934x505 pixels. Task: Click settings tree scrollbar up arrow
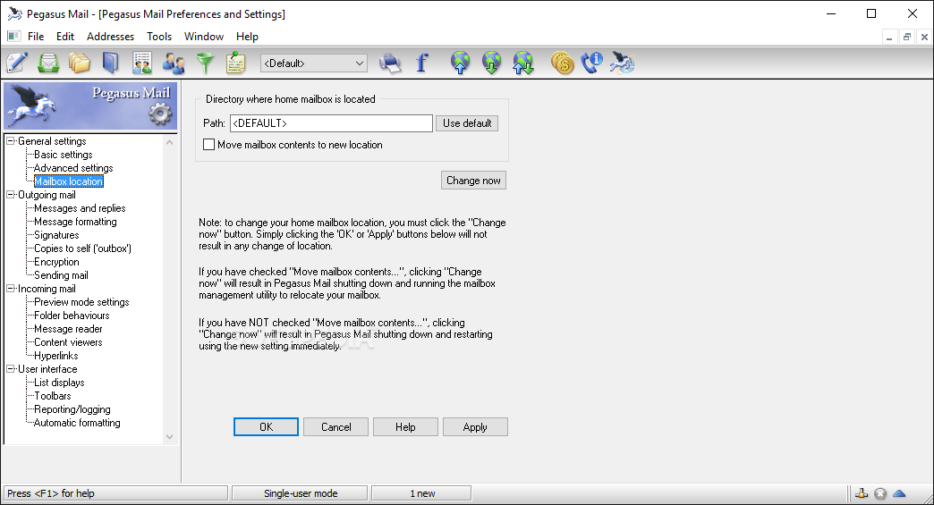(x=170, y=142)
